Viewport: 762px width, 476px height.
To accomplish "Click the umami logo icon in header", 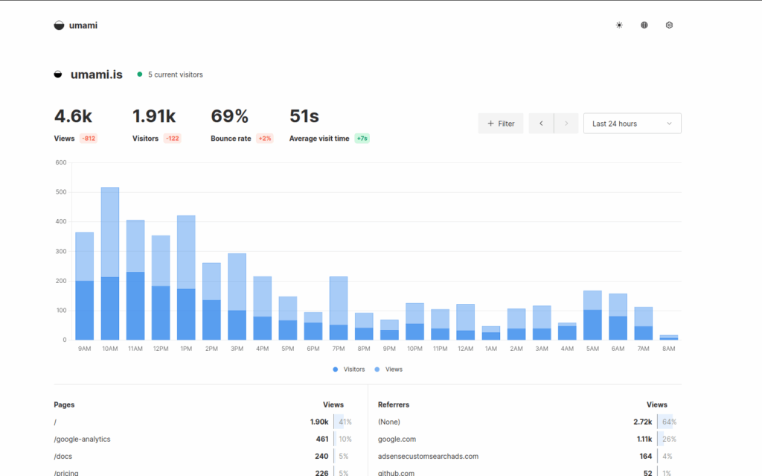I will (59, 25).
